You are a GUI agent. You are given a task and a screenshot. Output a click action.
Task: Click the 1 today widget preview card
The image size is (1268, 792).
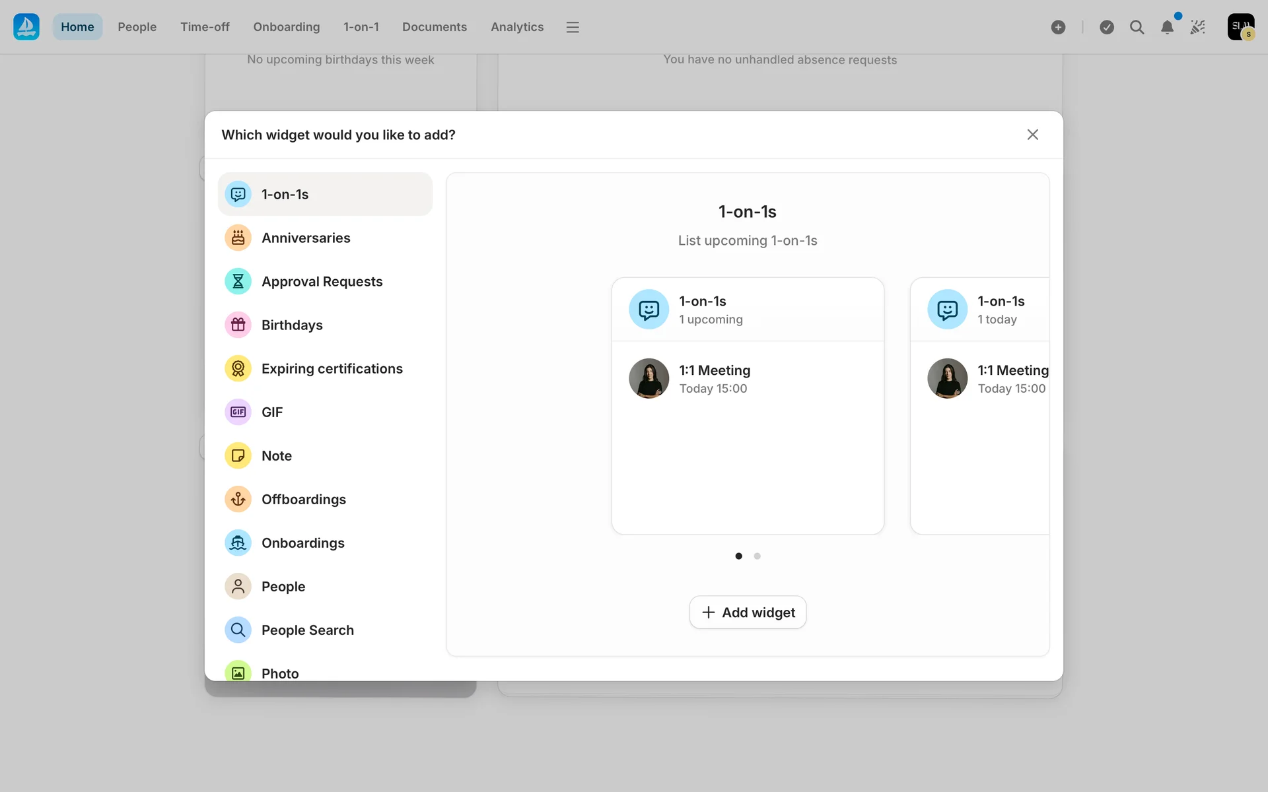coord(980,405)
